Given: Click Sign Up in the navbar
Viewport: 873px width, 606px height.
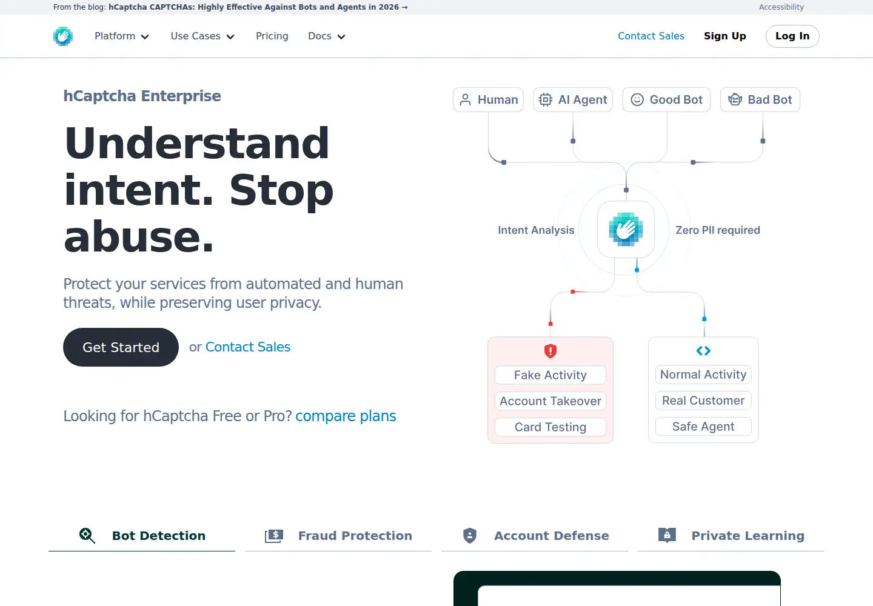Looking at the screenshot, I should [725, 36].
